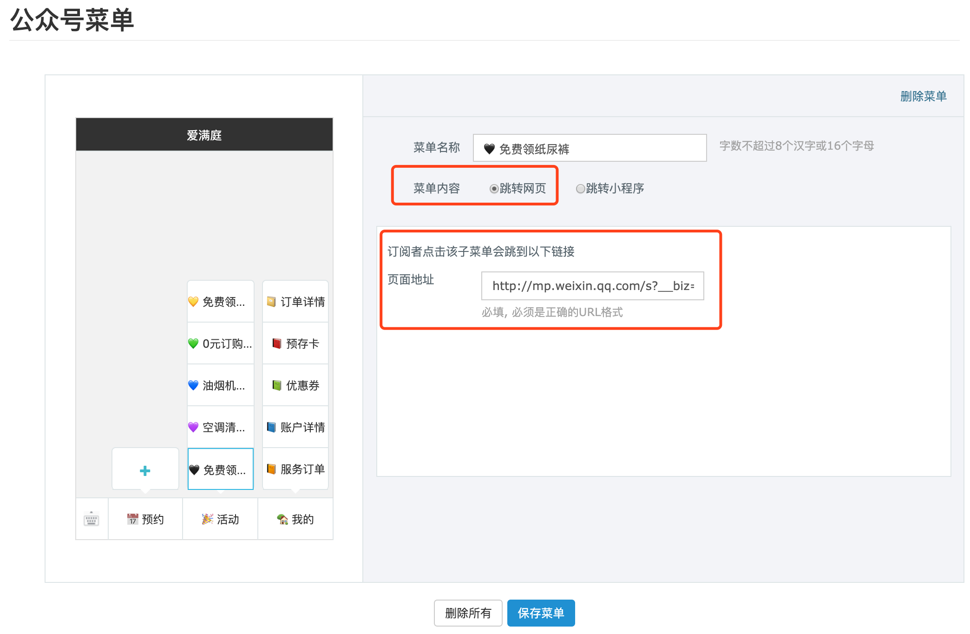Select the 油烟机 submenu item
The image size is (970, 634).
[x=221, y=385]
